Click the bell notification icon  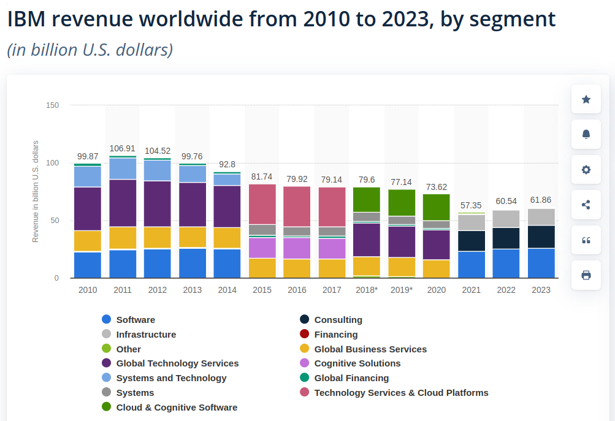coord(586,134)
